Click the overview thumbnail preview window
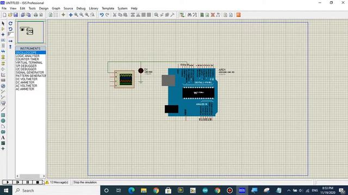348x195 pixels. (x=30, y=32)
